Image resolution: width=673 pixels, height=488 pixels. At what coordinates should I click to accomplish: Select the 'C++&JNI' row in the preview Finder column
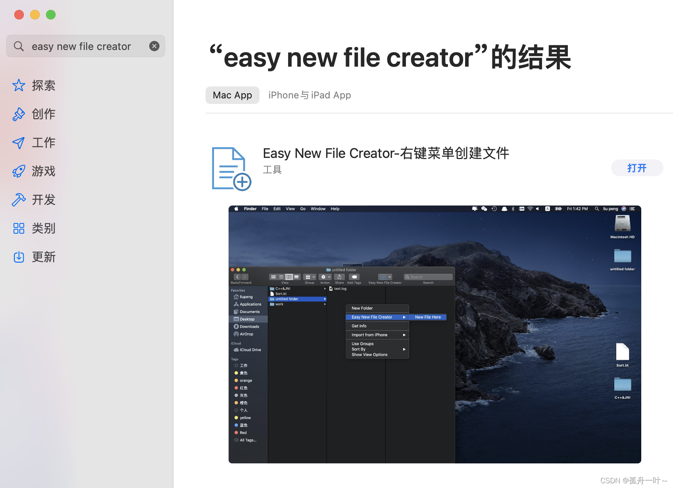[298, 289]
